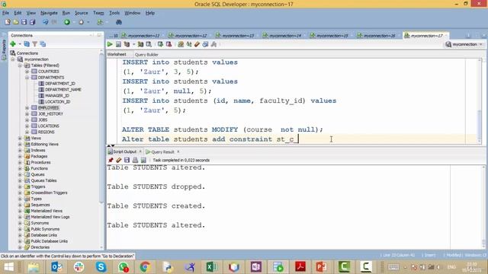Open the Help menu
The image size is (488, 274).
coord(150,13)
